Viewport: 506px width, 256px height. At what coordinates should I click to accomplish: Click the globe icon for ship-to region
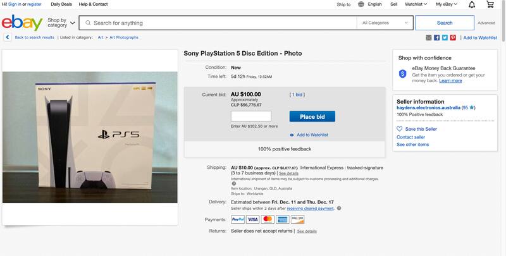(361, 4)
